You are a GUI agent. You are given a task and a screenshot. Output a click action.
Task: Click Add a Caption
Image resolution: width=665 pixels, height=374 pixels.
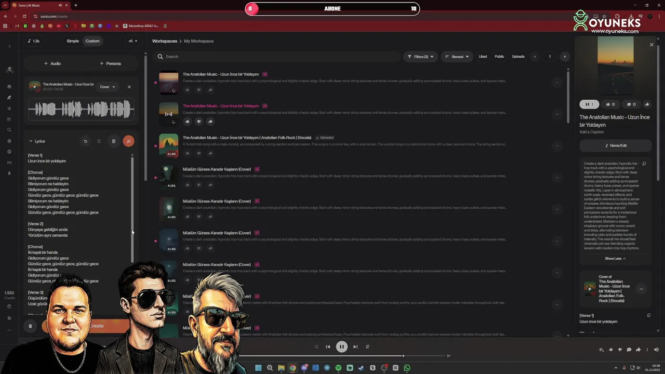[592, 132]
